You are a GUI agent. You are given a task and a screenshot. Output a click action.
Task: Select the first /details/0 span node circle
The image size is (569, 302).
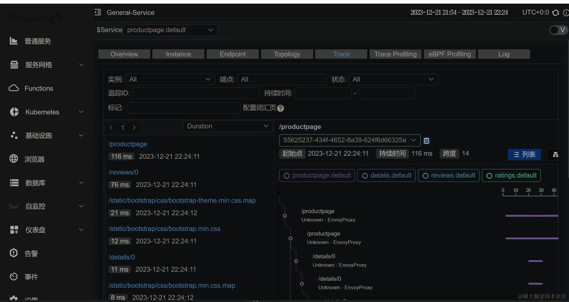click(x=296, y=261)
